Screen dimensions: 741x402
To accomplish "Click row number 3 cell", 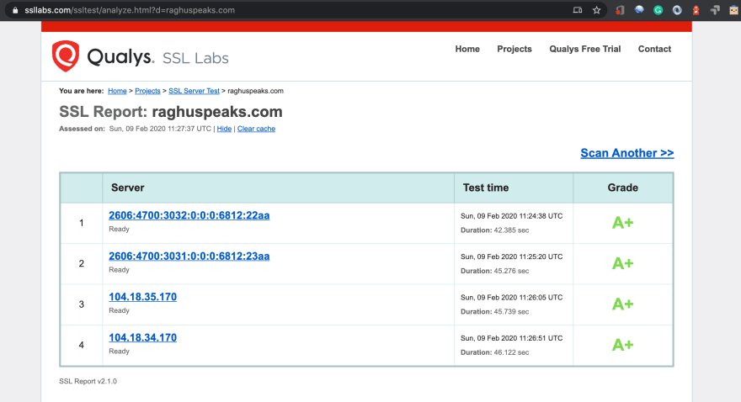I will click(x=82, y=304).
